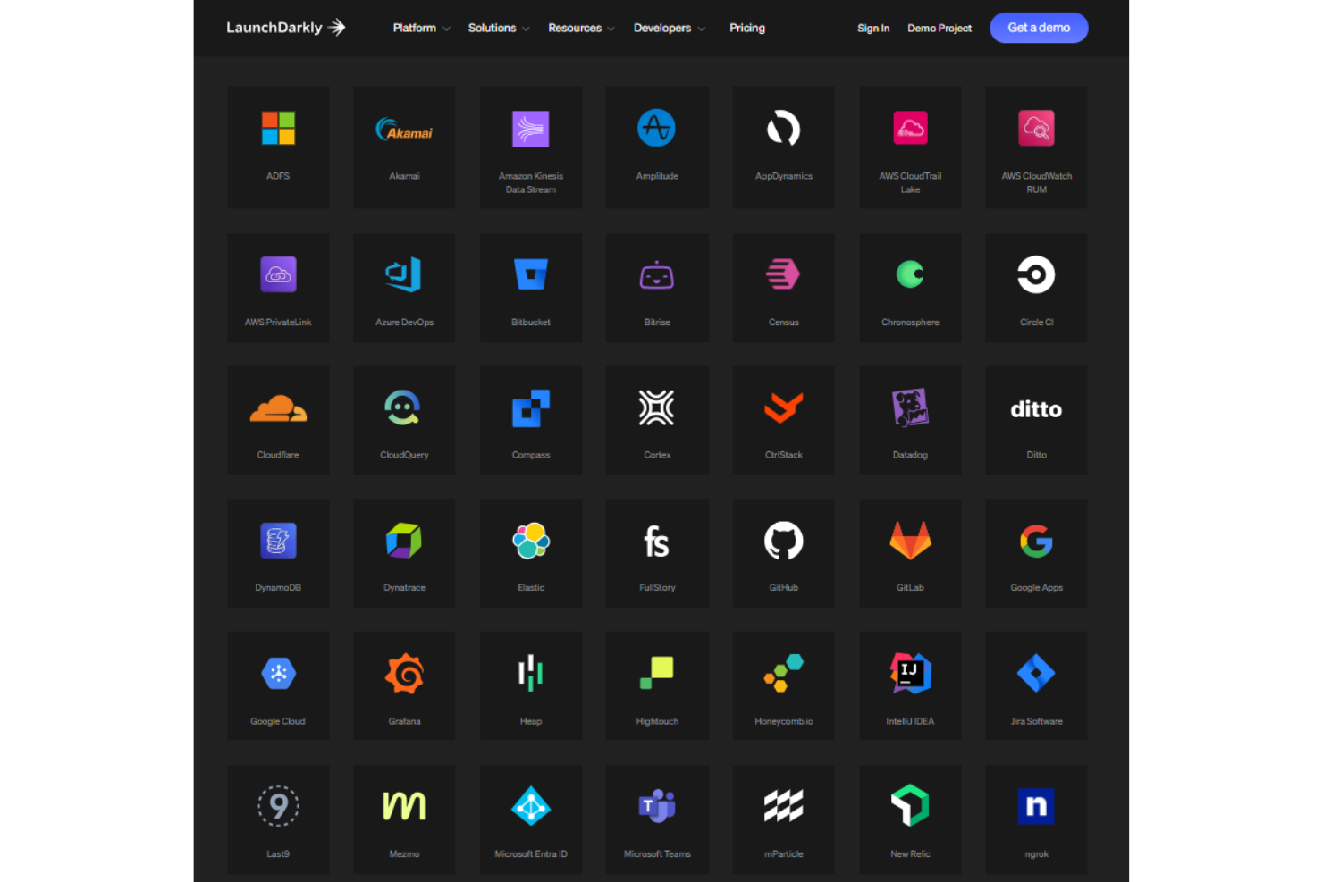Click the CloudQuery label text

click(404, 455)
